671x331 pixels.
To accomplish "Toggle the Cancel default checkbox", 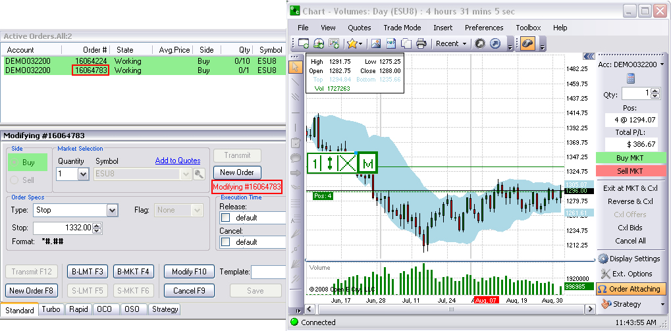I will coord(225,242).
